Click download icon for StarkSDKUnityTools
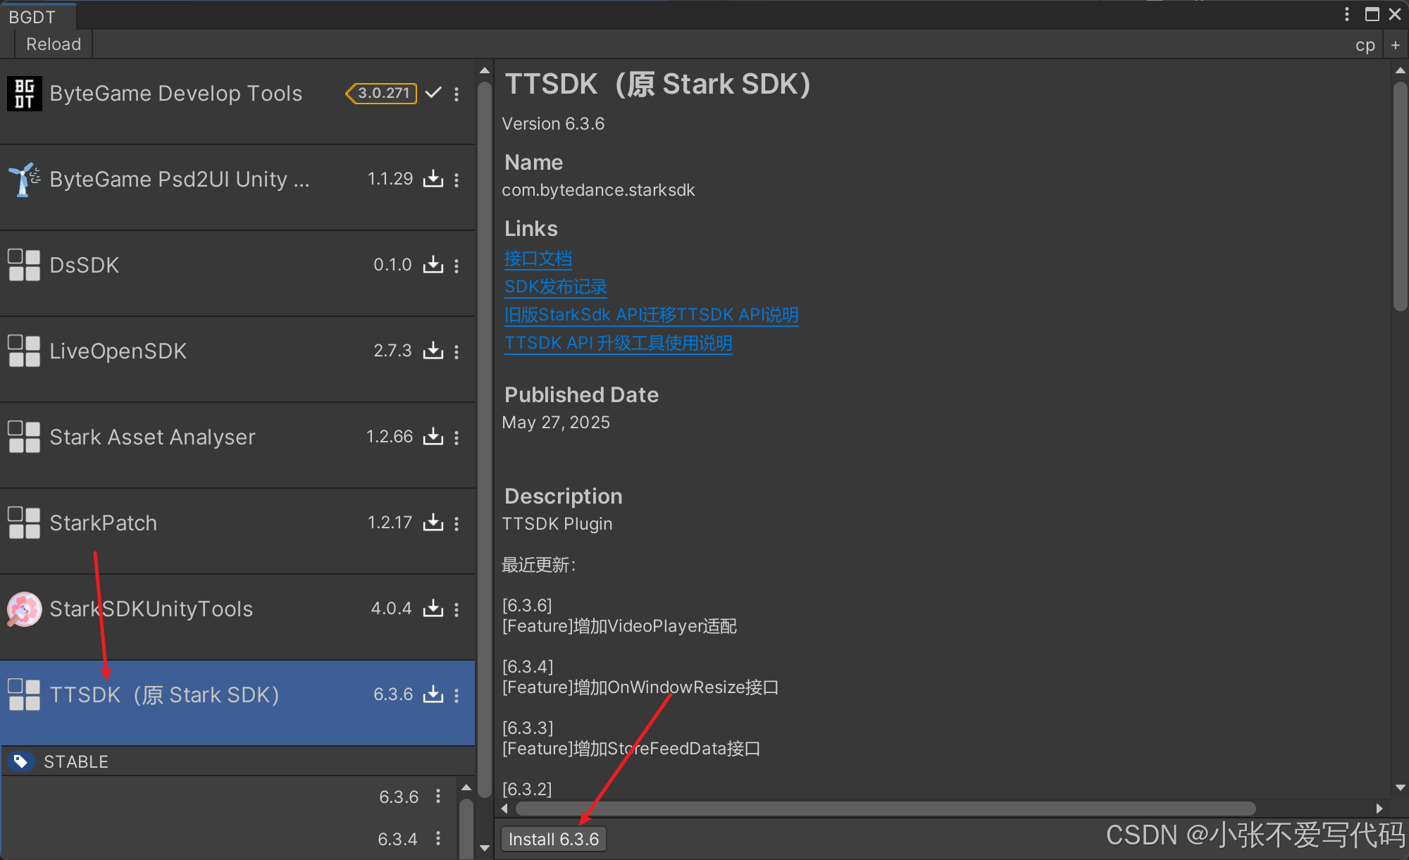The height and width of the screenshot is (860, 1409). pyautogui.click(x=433, y=609)
